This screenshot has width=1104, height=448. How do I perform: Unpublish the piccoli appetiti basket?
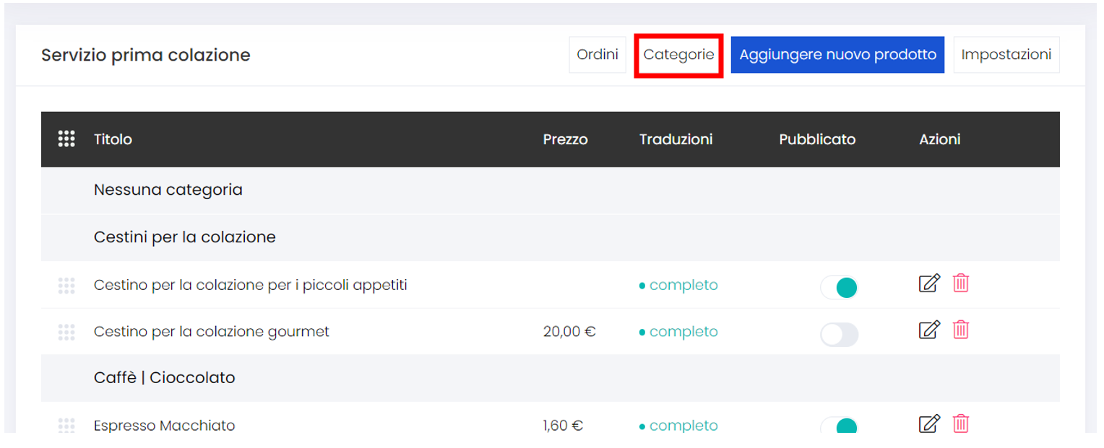tap(839, 288)
